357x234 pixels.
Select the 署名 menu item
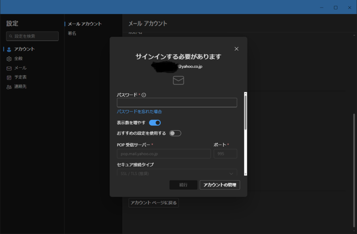coord(72,34)
